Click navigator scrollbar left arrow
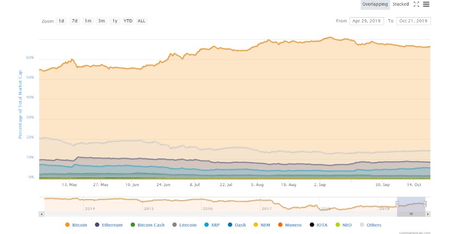This screenshot has height=234, width=455. (x=41, y=214)
